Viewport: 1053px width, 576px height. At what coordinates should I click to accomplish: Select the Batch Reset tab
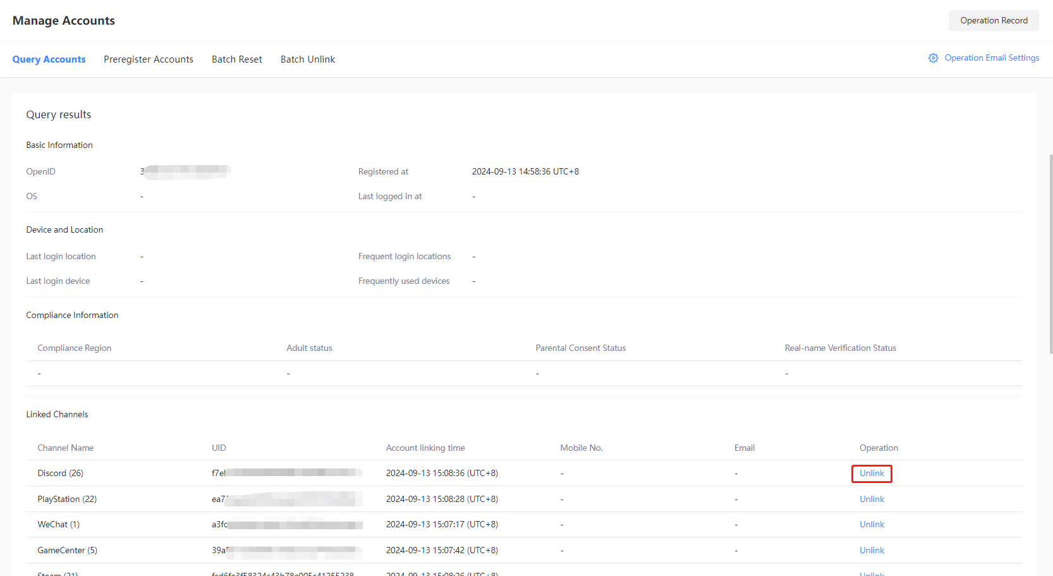236,59
